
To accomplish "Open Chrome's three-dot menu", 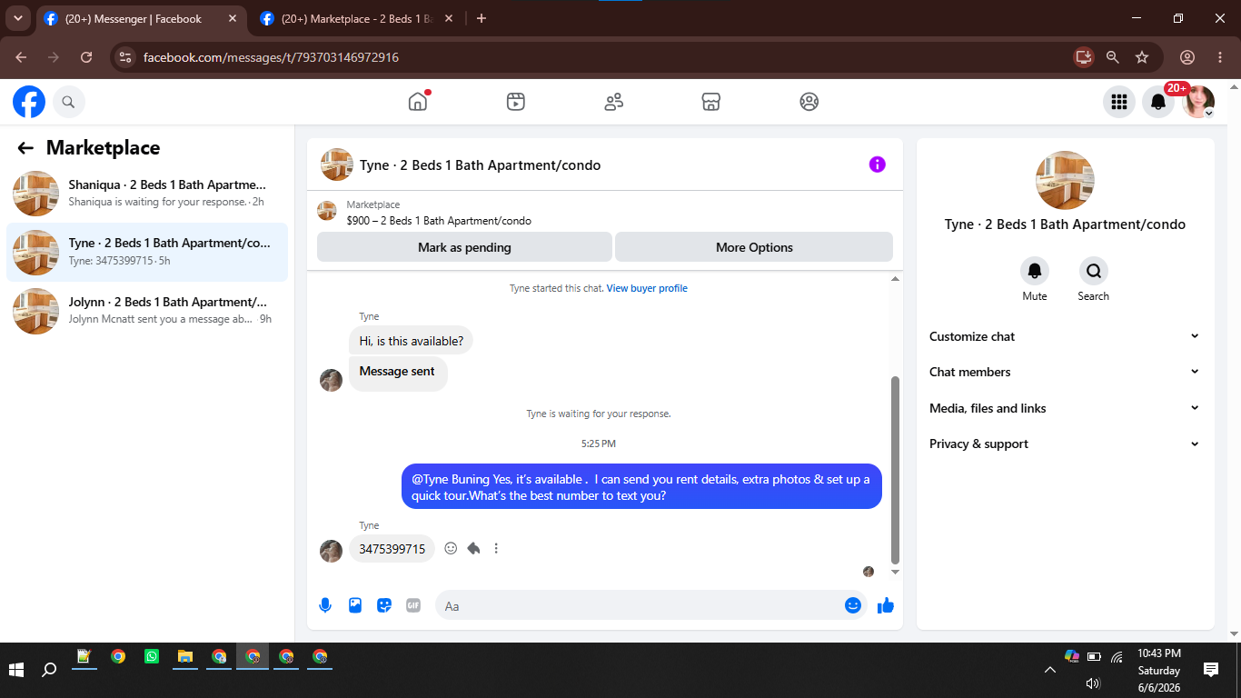I will click(x=1220, y=57).
